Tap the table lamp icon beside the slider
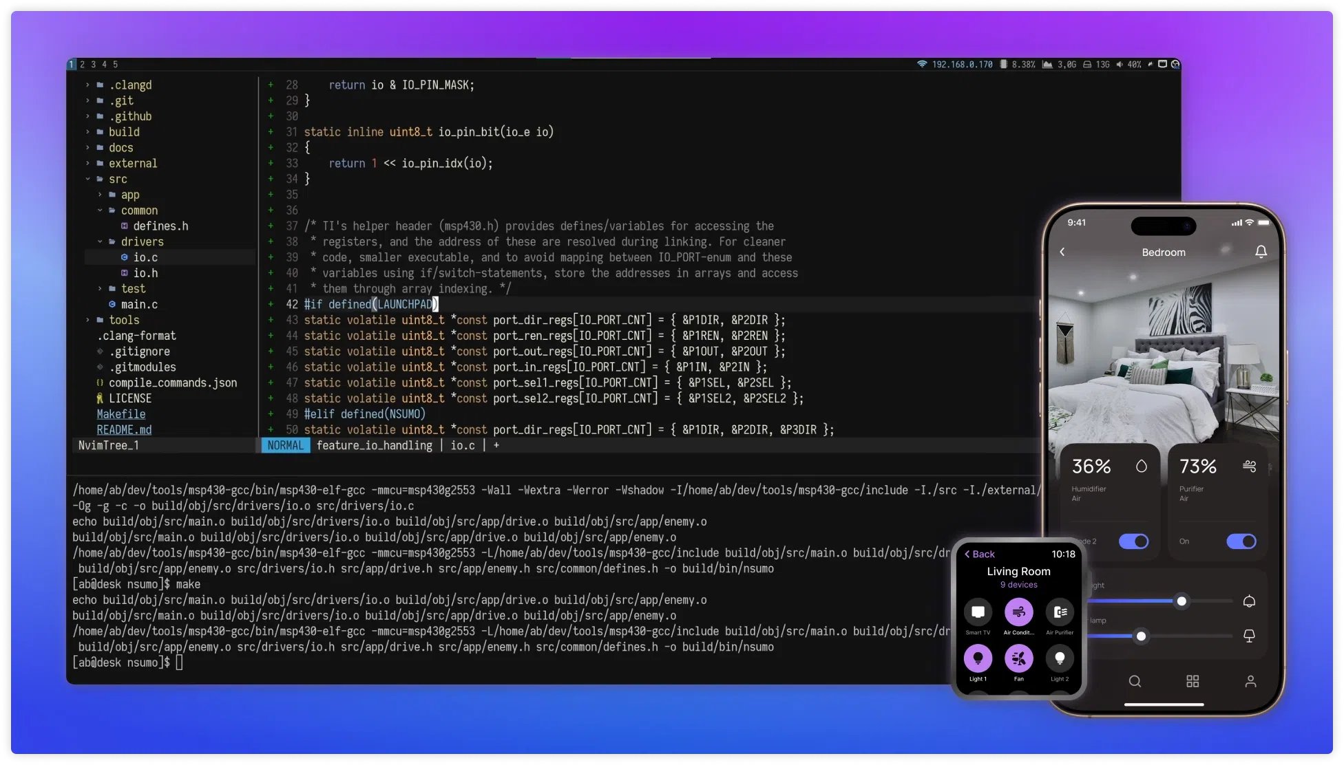The height and width of the screenshot is (765, 1344). coord(1249,636)
